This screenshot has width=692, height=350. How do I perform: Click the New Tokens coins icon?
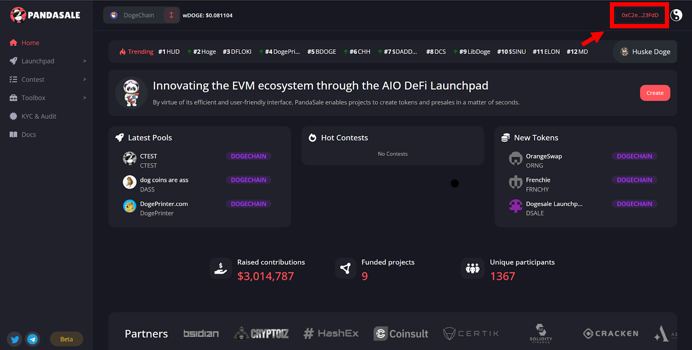[x=506, y=138]
